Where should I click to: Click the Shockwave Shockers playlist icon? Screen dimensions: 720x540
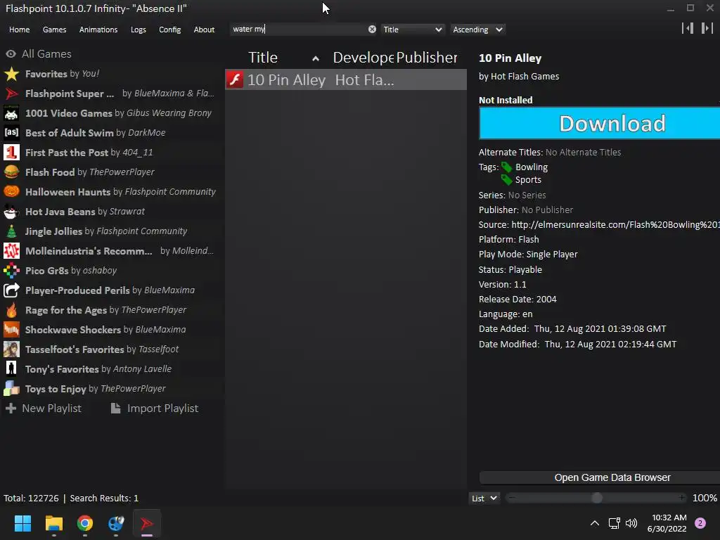pyautogui.click(x=11, y=330)
